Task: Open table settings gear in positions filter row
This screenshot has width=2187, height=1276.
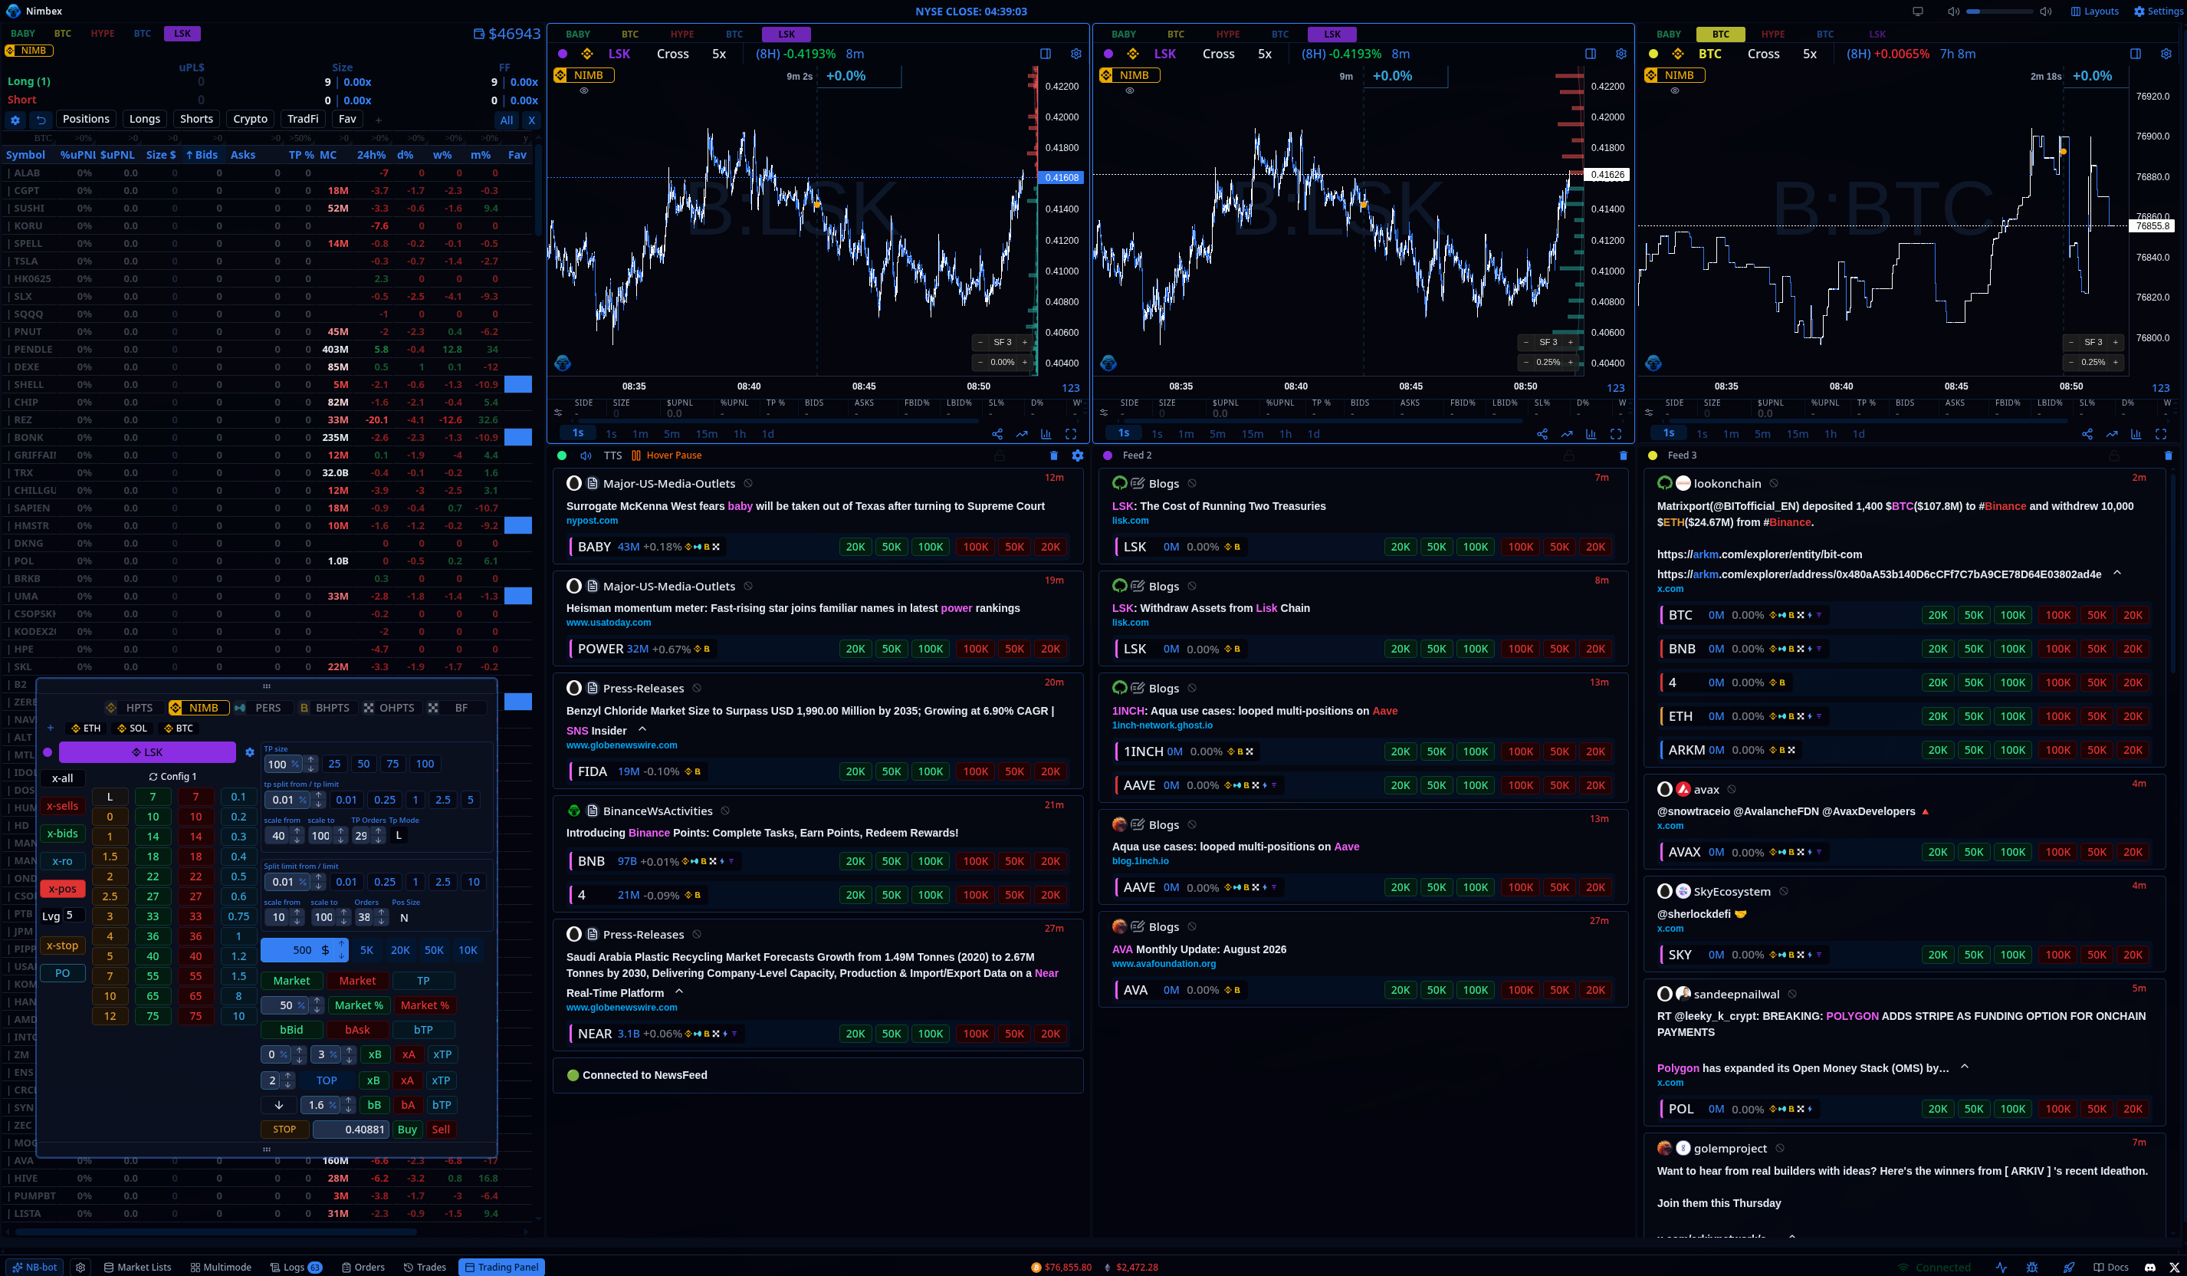Action: 15,120
